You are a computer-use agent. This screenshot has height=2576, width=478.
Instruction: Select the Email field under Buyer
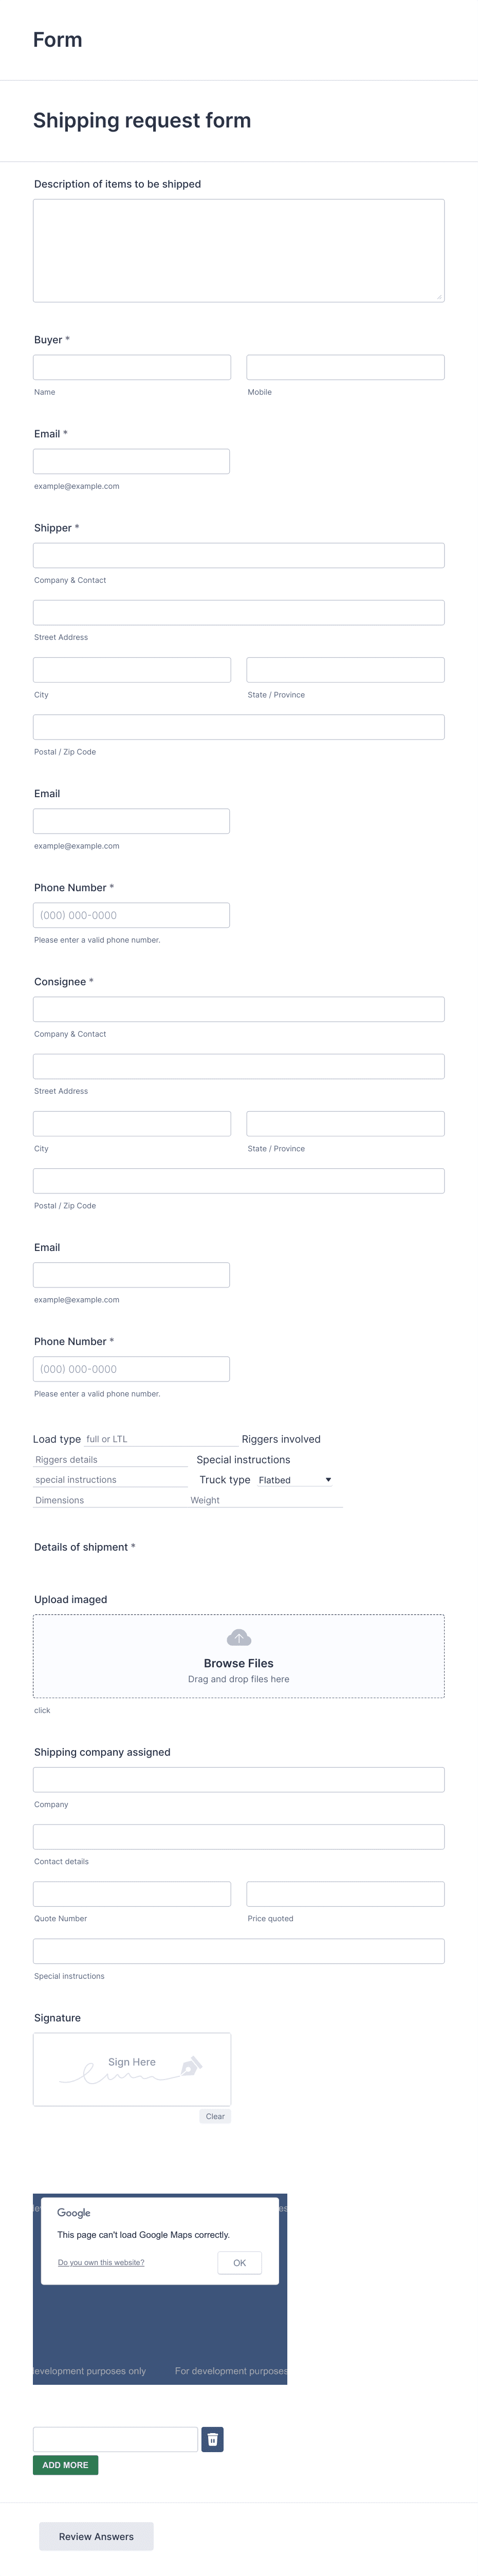[x=131, y=461]
